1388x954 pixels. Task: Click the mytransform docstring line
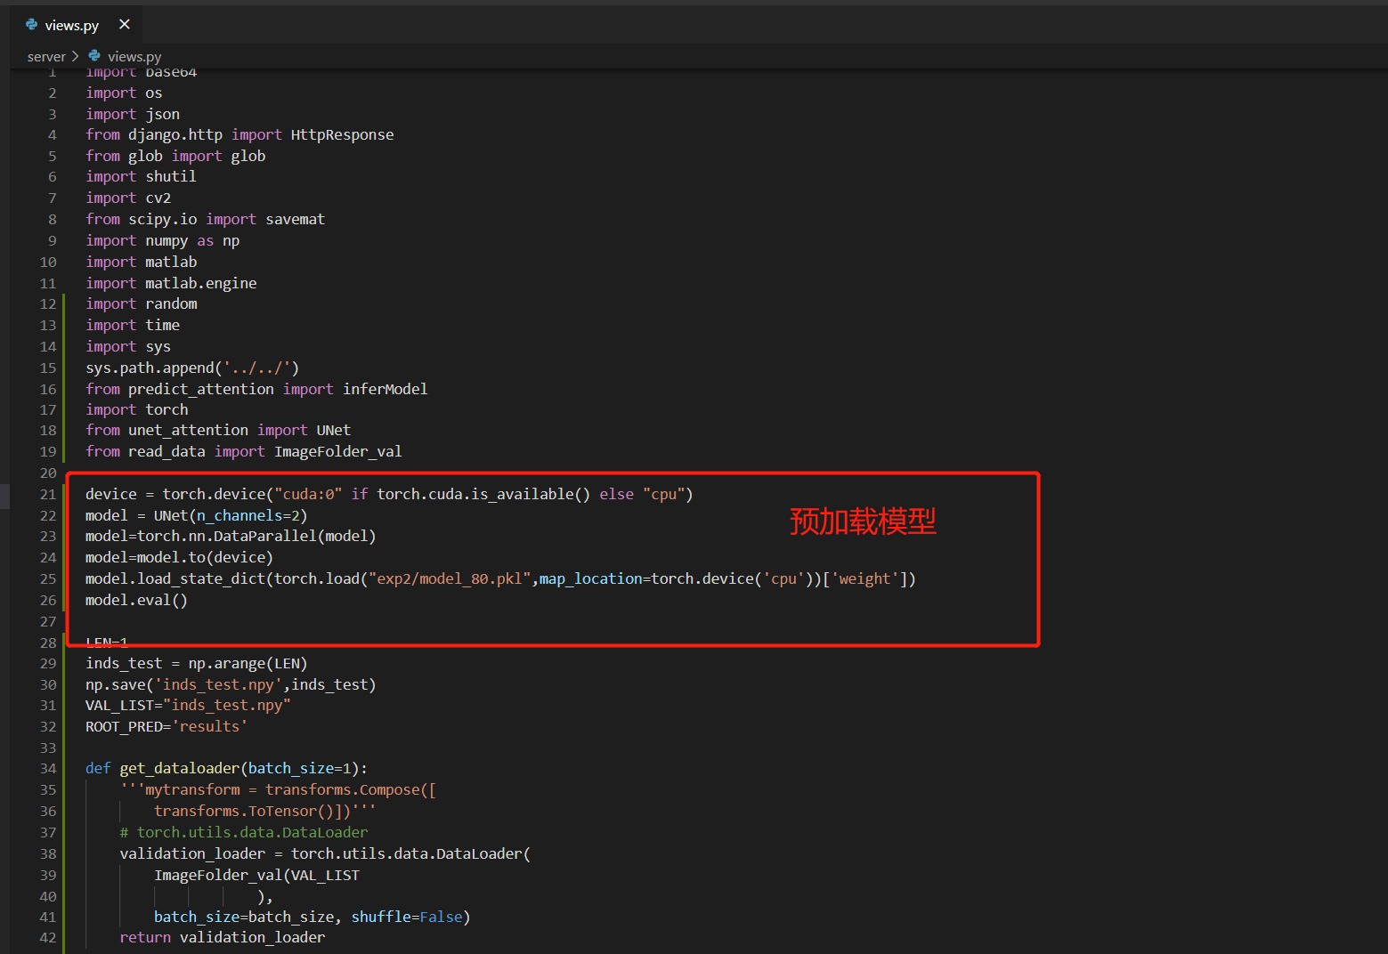pyautogui.click(x=278, y=789)
